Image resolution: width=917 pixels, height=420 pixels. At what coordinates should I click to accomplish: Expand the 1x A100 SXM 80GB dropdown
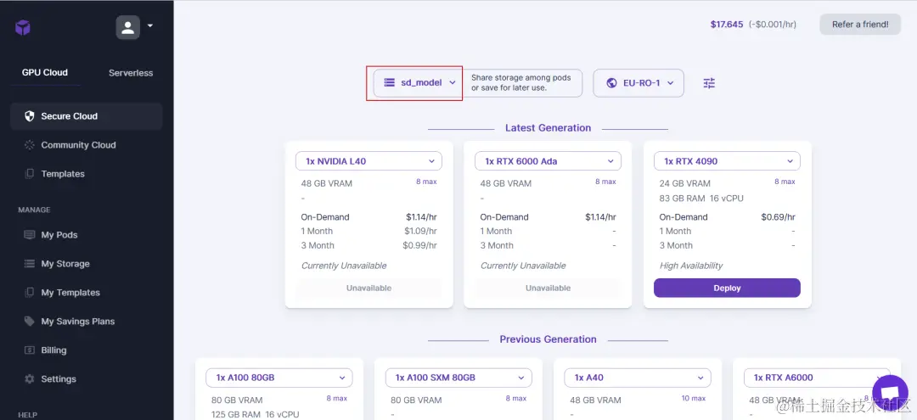(458, 378)
